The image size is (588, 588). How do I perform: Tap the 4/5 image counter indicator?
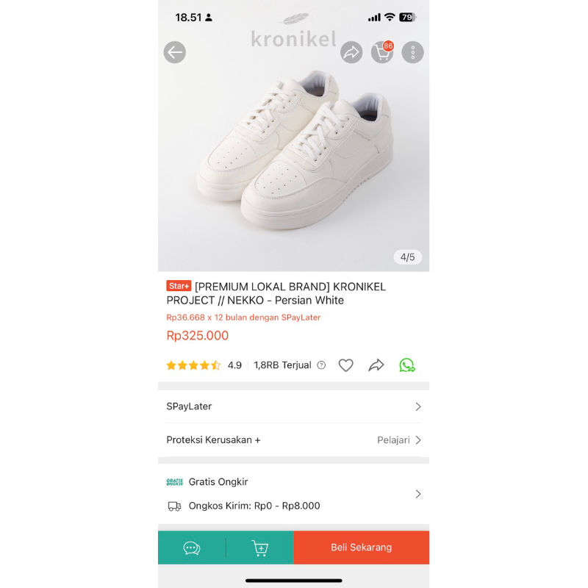[x=407, y=257]
